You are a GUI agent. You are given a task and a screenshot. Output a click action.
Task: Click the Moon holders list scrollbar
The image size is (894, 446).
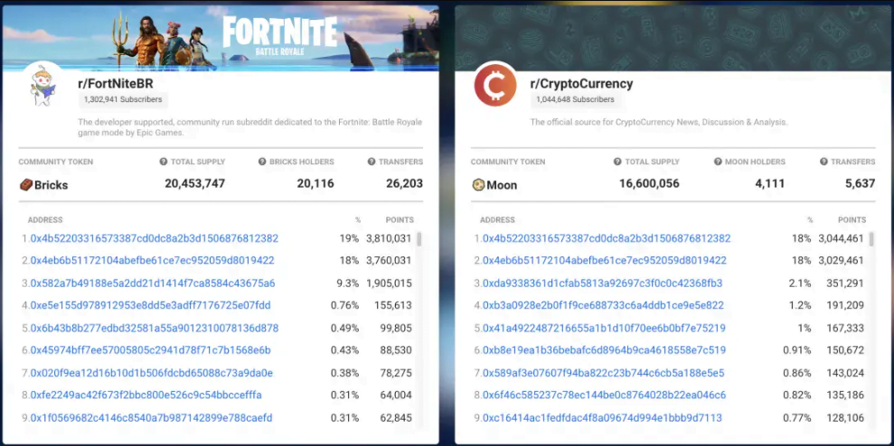coord(871,239)
